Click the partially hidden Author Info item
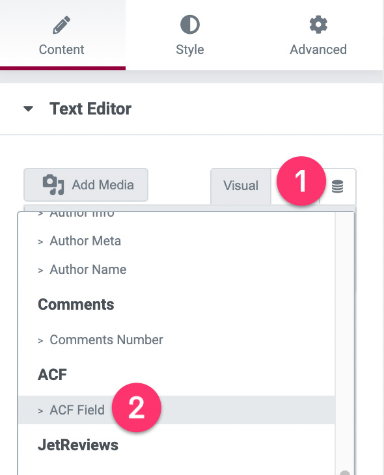 pos(82,214)
